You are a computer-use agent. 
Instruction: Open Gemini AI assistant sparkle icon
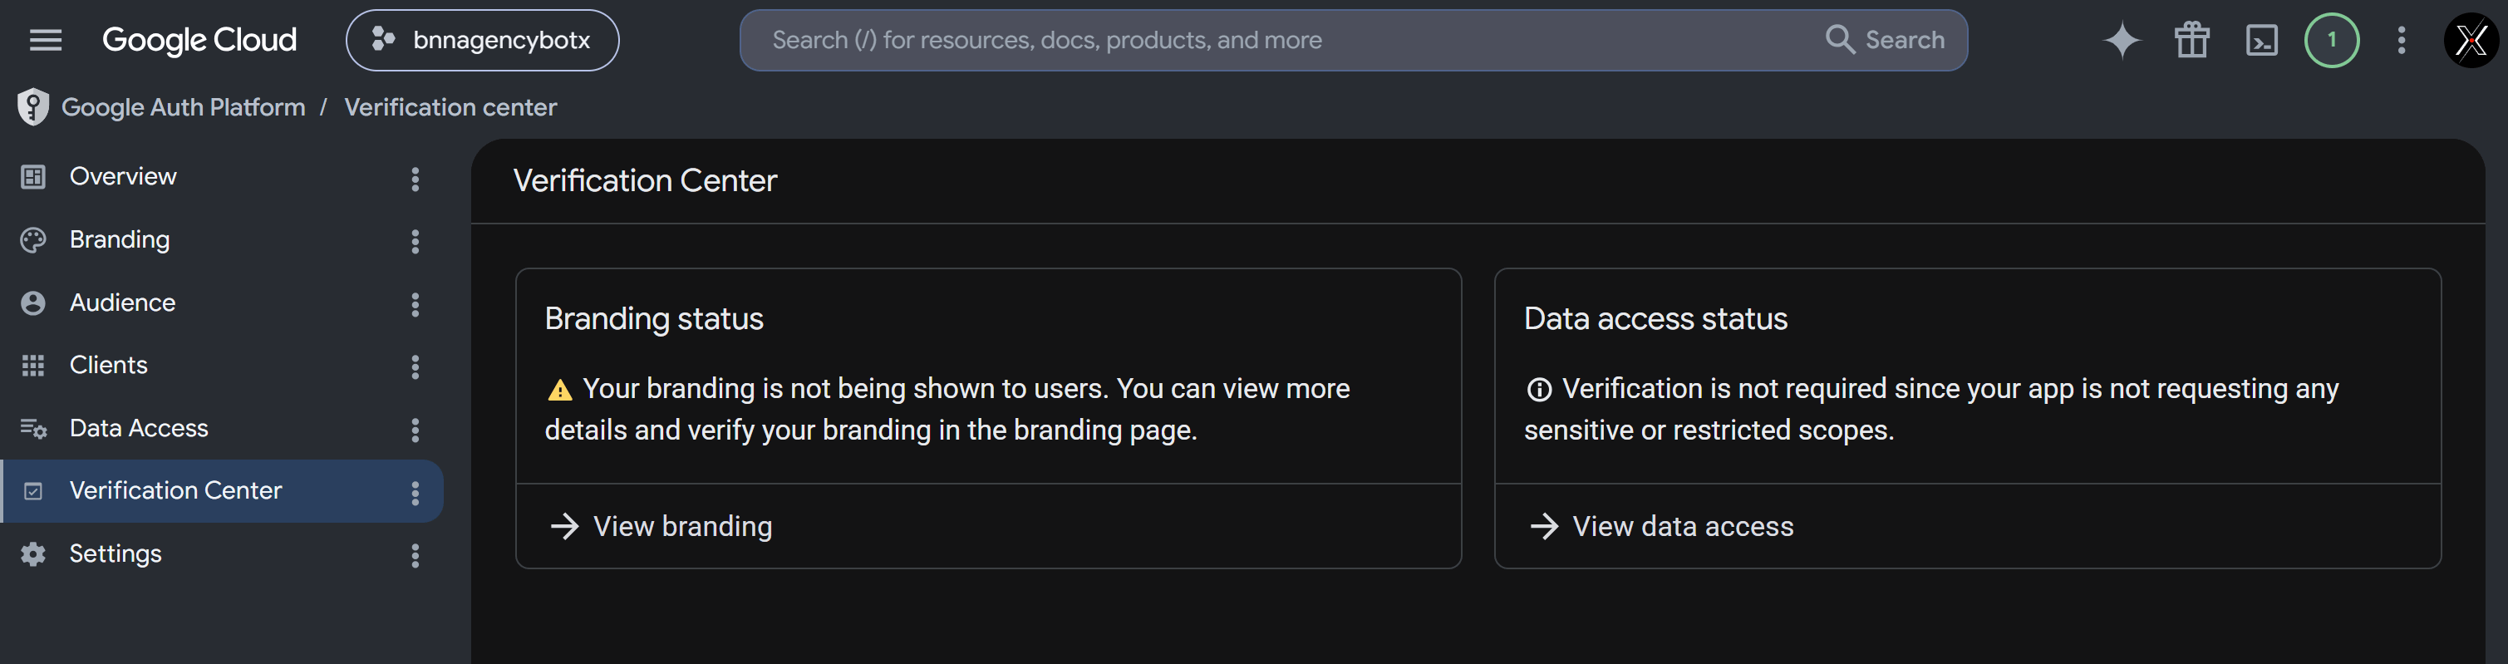click(2122, 40)
